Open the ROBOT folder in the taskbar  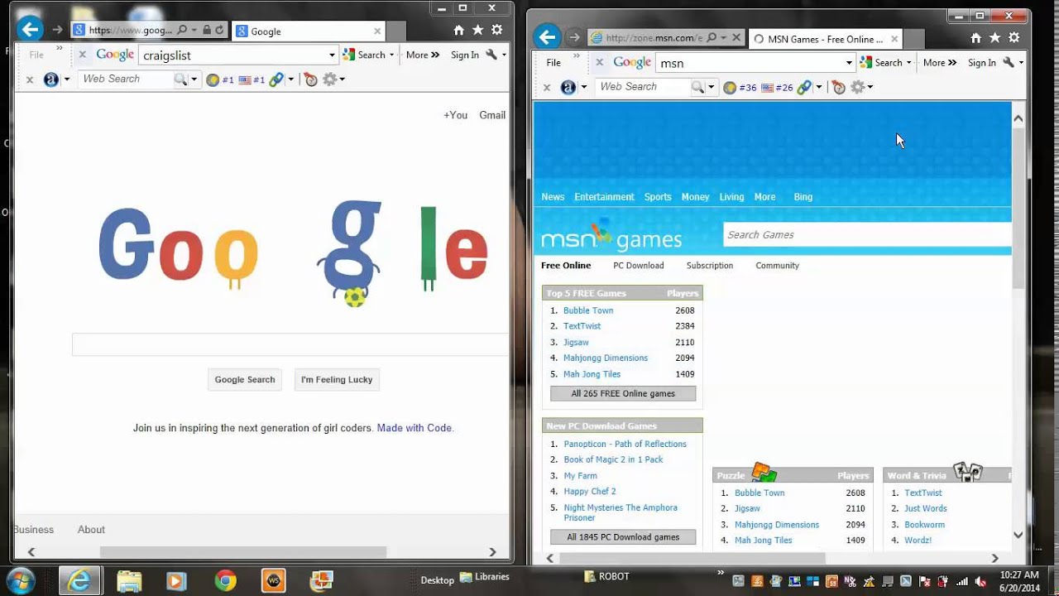click(607, 577)
